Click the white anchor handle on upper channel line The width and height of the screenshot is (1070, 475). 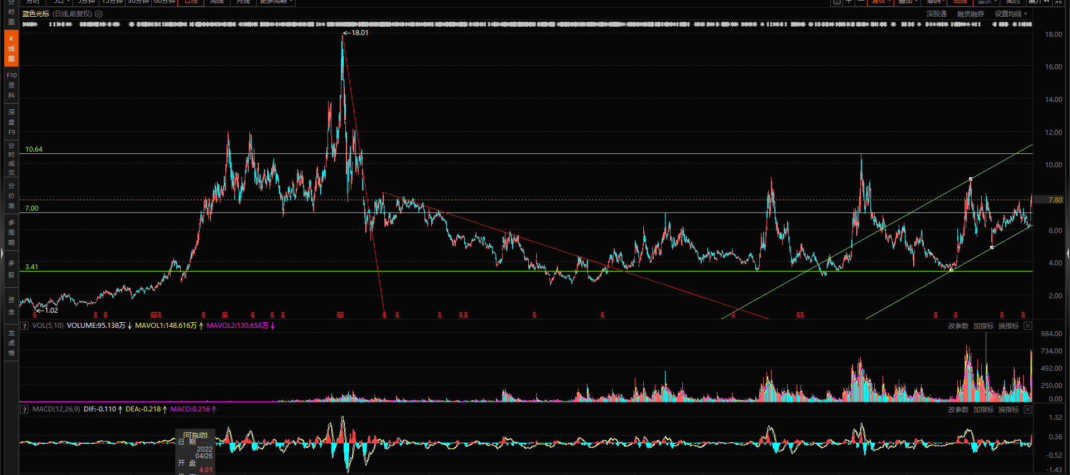pos(971,179)
